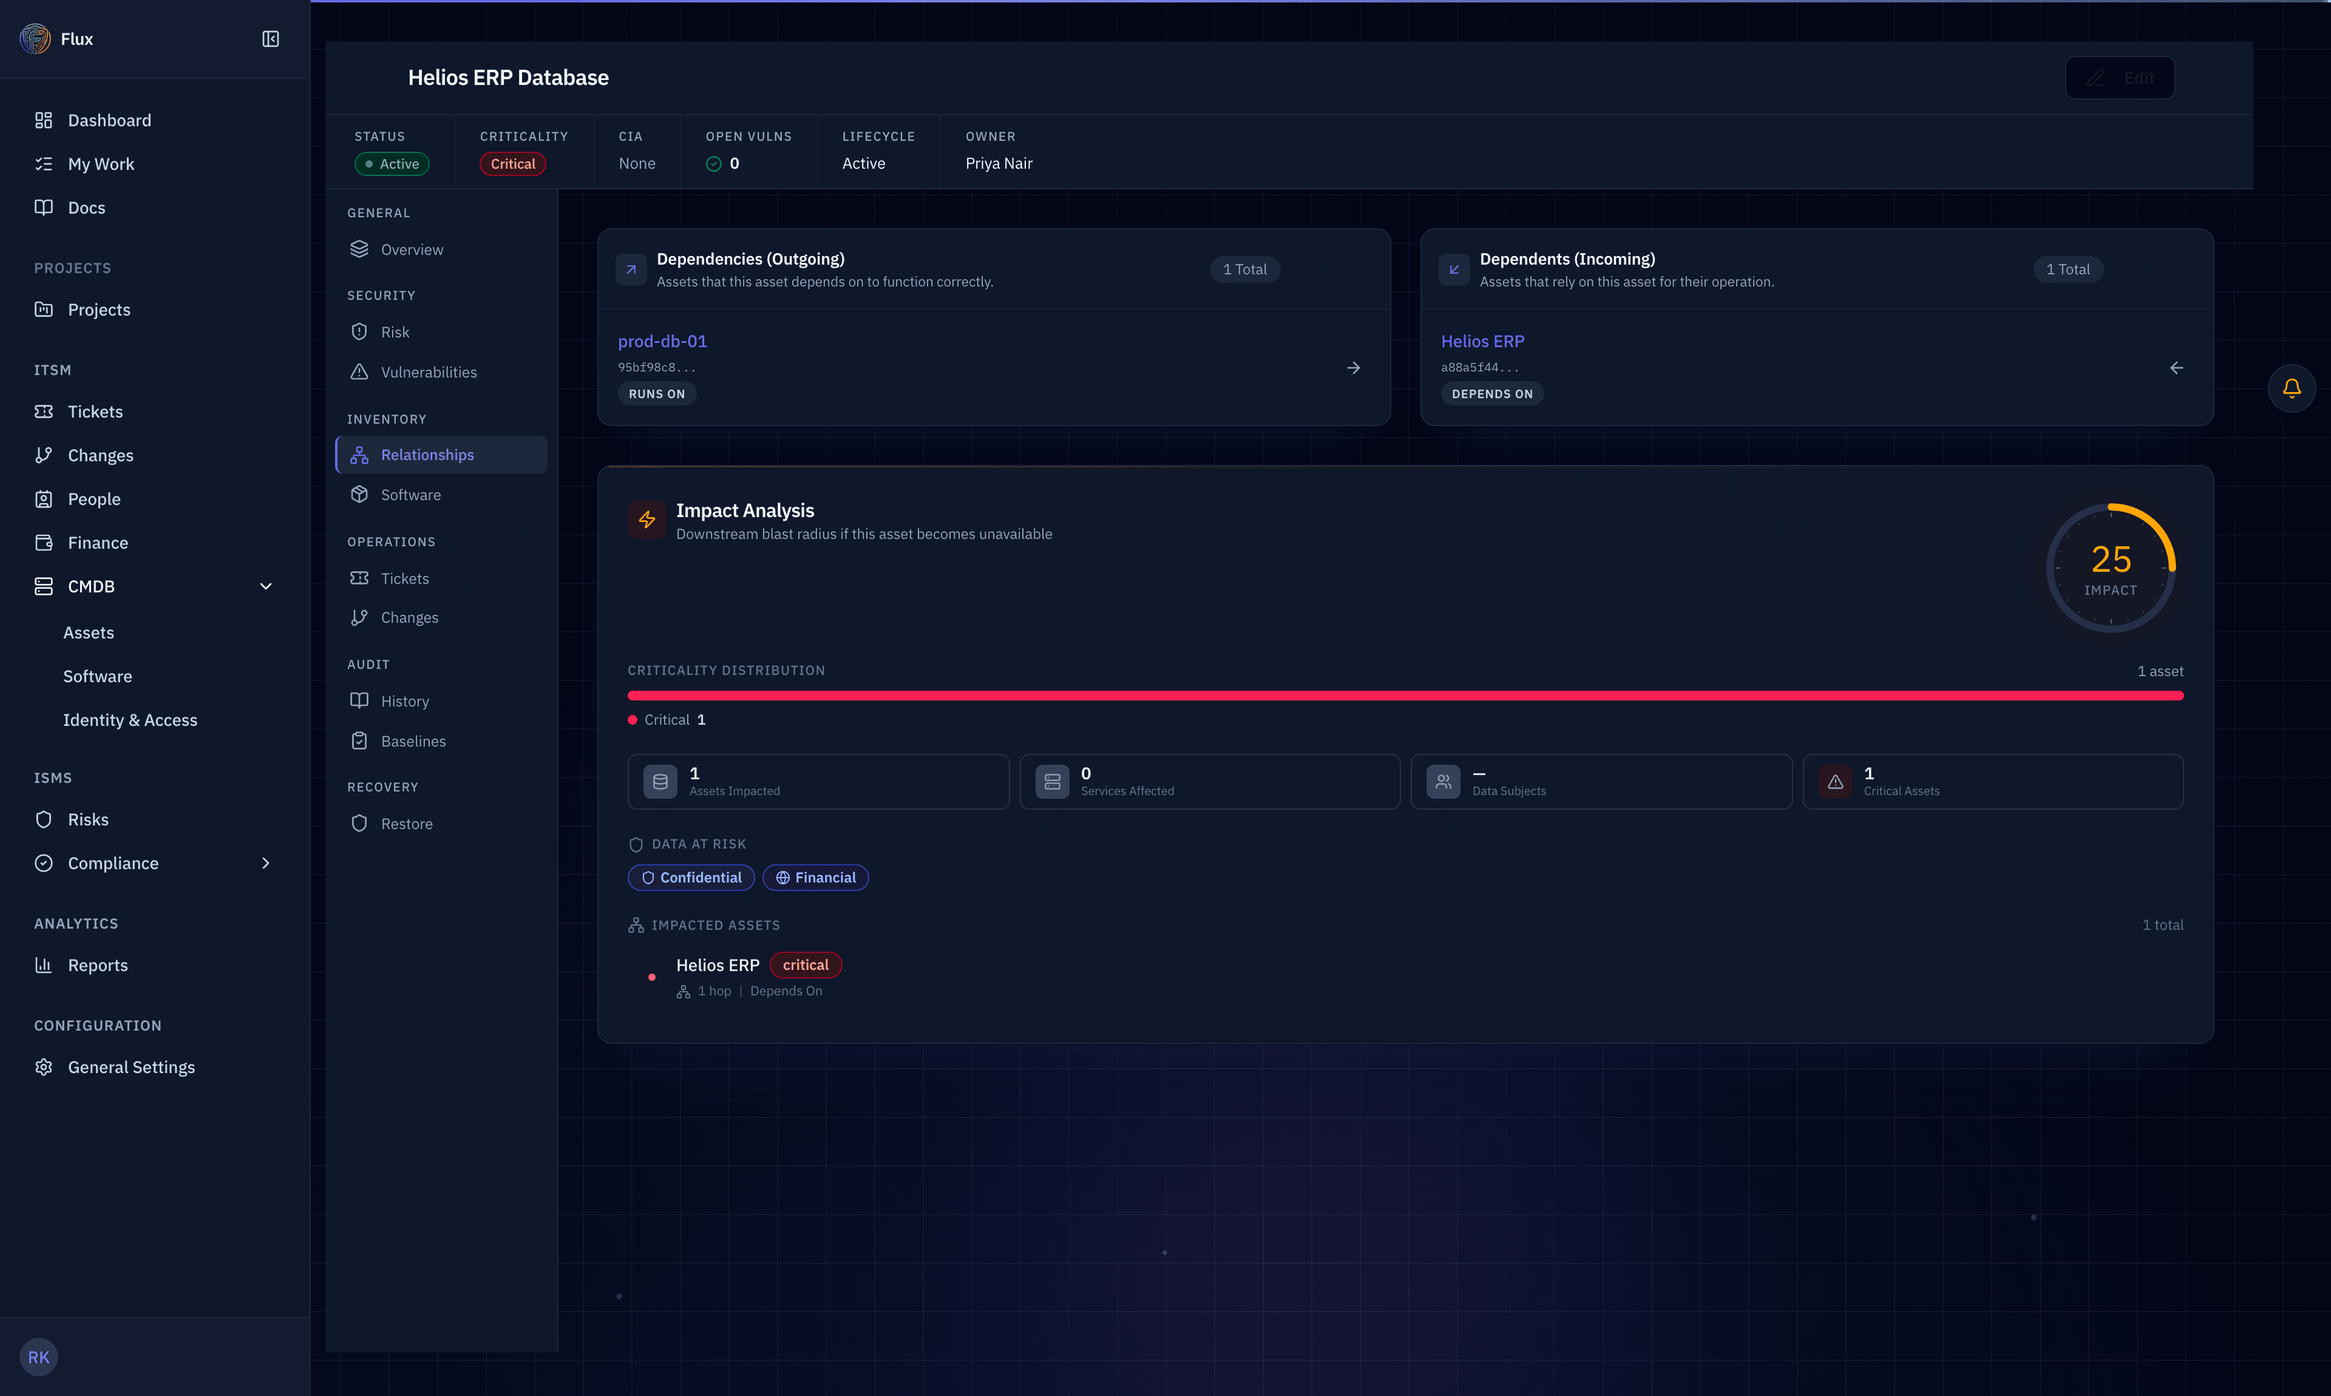
Task: Go to Identity & Access under CMDB
Action: pyautogui.click(x=130, y=720)
